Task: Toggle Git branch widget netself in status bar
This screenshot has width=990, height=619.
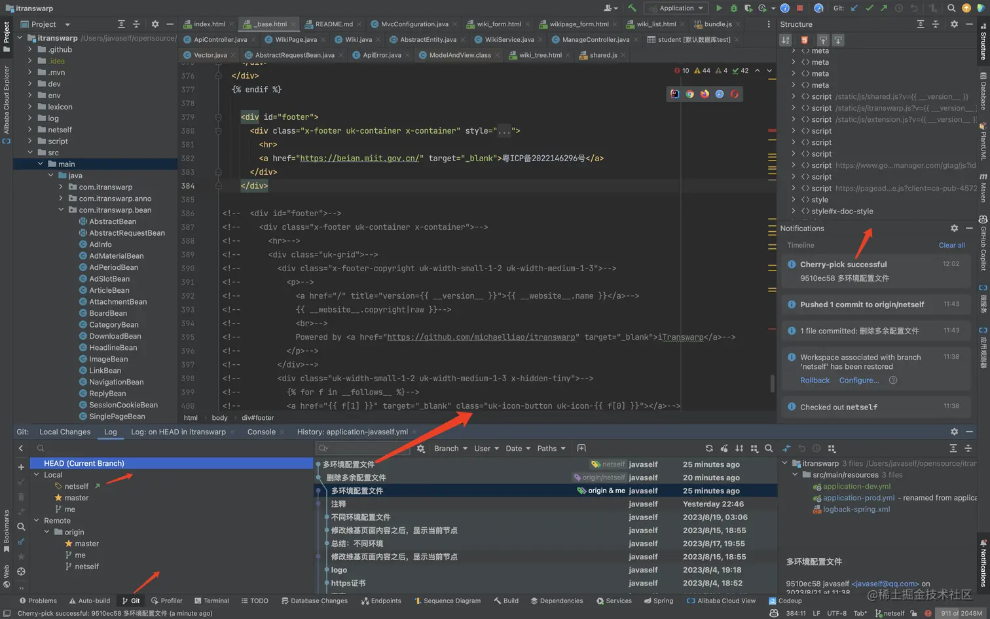Action: 890,614
